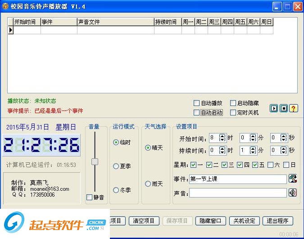Click the 周一 column header
Viewport: 304px width, 239px height.
coord(188,22)
